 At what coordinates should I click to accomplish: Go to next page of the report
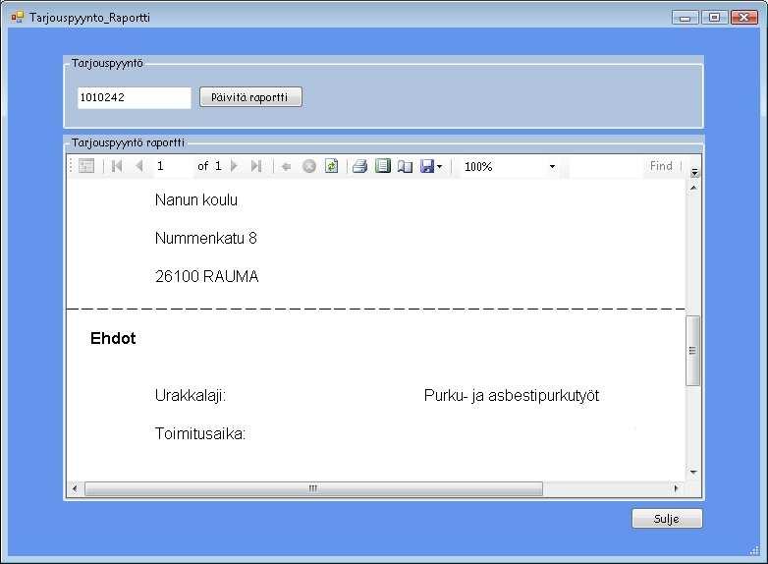click(234, 166)
